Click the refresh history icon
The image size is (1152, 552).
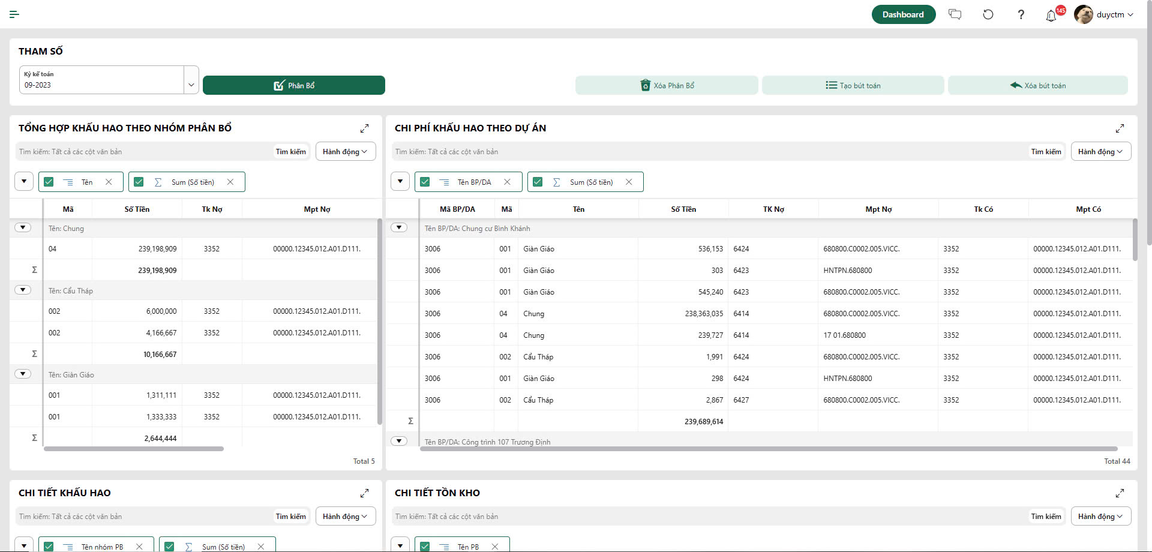point(988,14)
